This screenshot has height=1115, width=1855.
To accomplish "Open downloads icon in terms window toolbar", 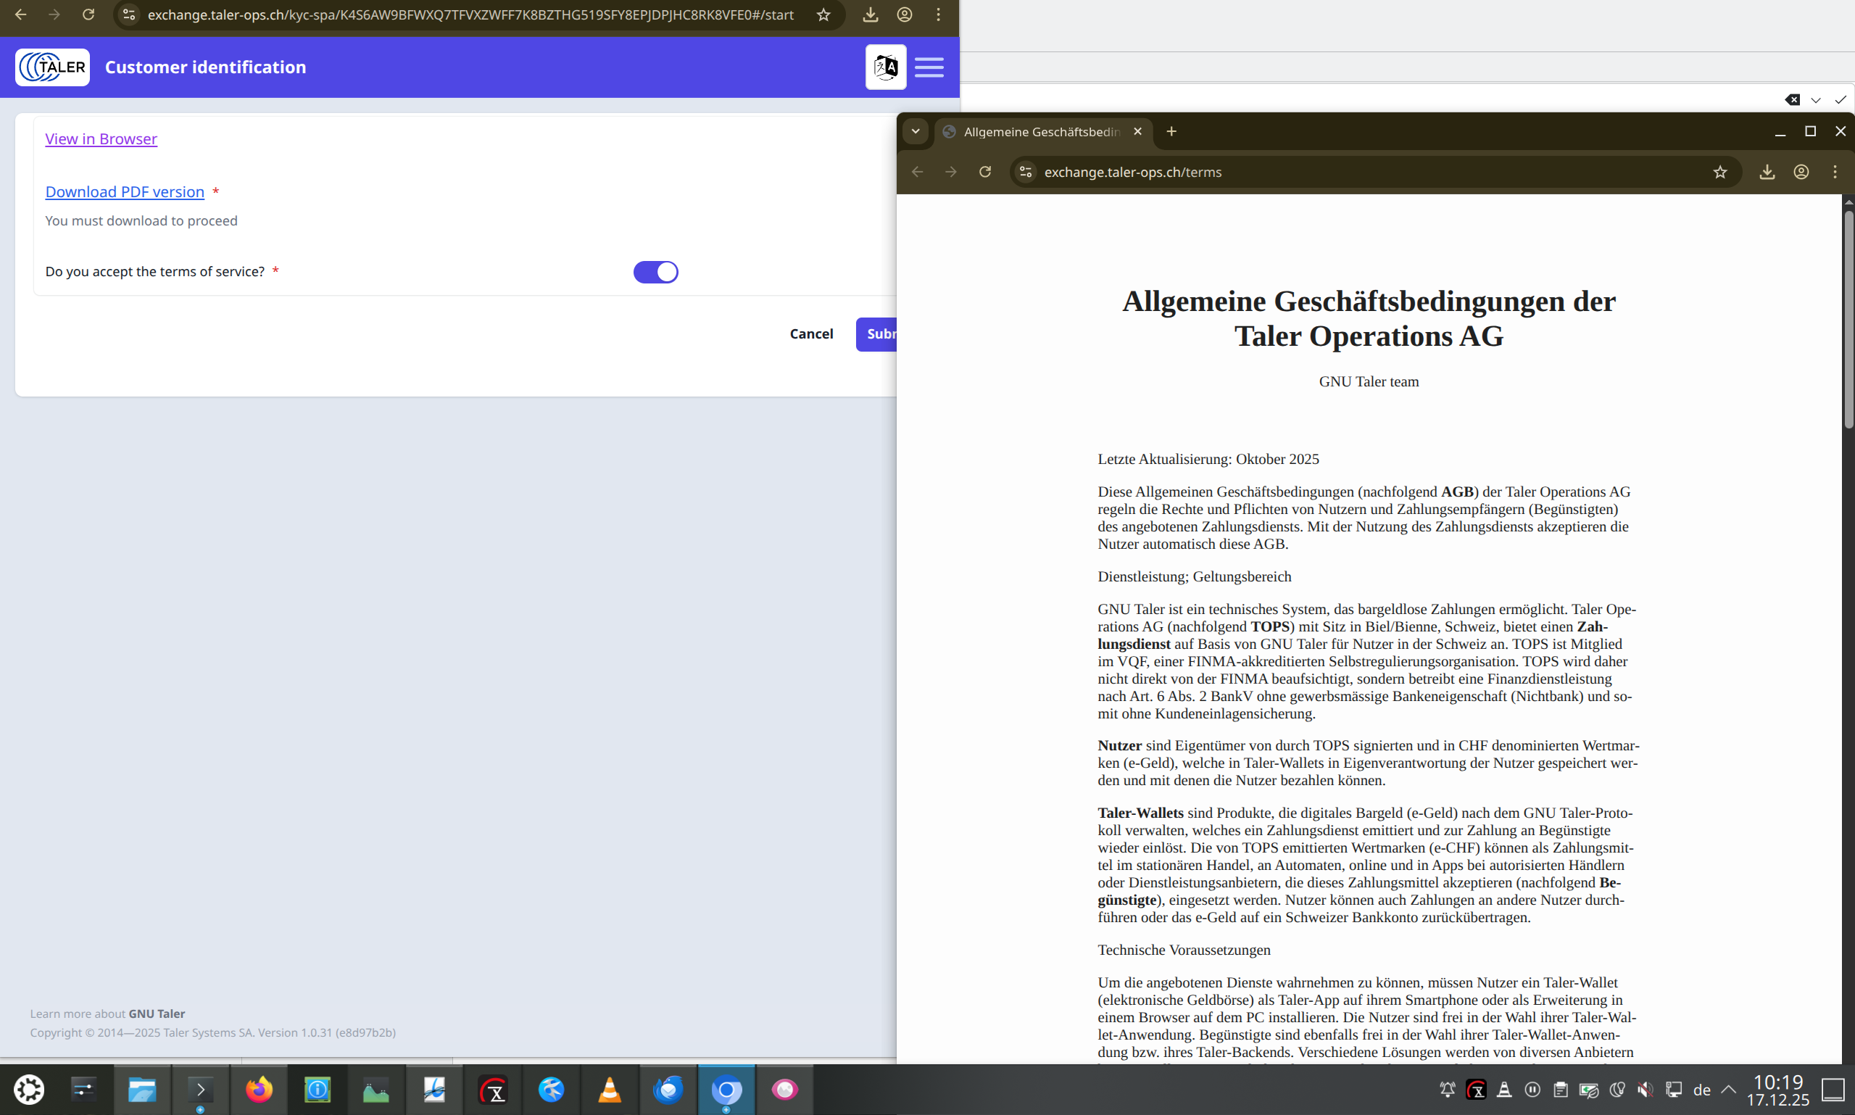I will click(x=1767, y=172).
